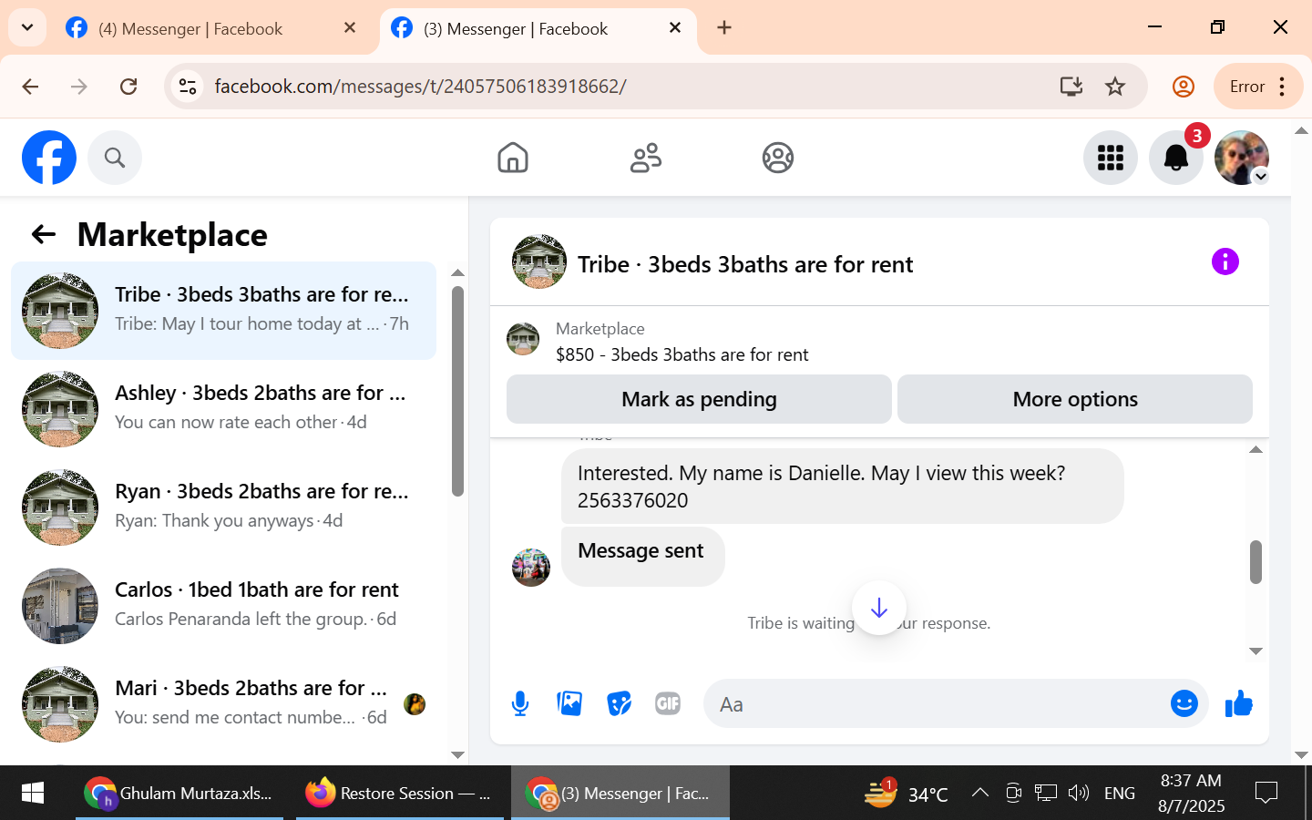View site information icon in address bar
The image size is (1312, 820).
pyautogui.click(x=188, y=87)
